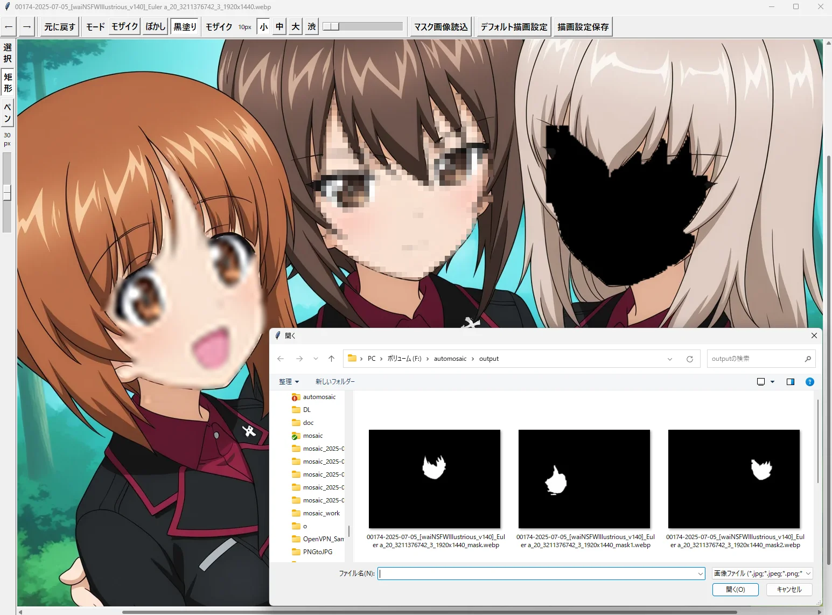
Task: Open the 整理 organize dropdown
Action: click(289, 382)
